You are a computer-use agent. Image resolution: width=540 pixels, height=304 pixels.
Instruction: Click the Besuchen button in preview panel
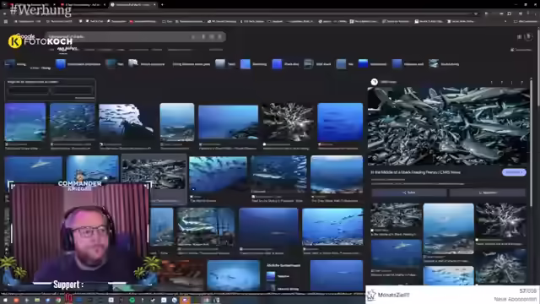[x=514, y=172]
